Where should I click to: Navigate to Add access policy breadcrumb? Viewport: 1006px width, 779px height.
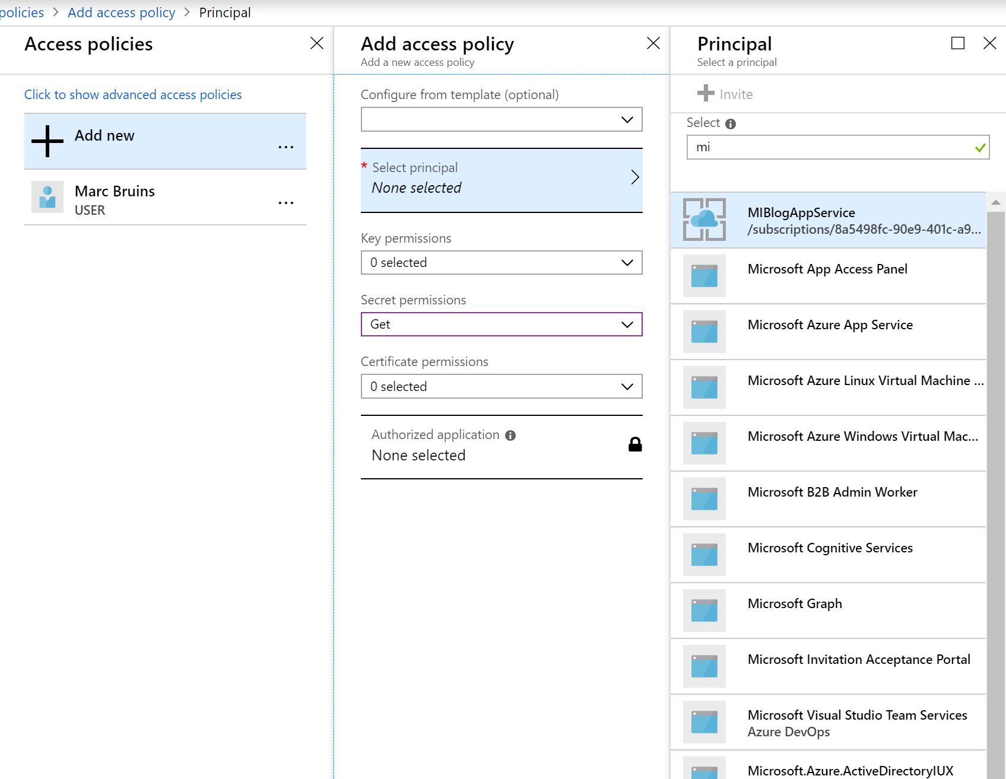tap(122, 12)
